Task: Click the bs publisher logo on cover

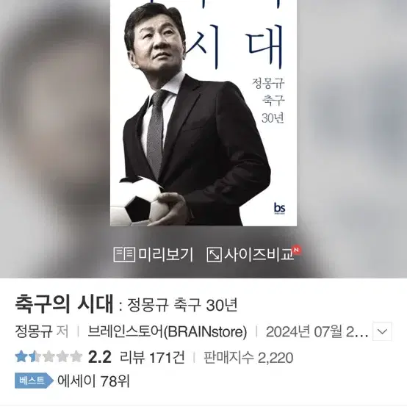Action: click(280, 209)
